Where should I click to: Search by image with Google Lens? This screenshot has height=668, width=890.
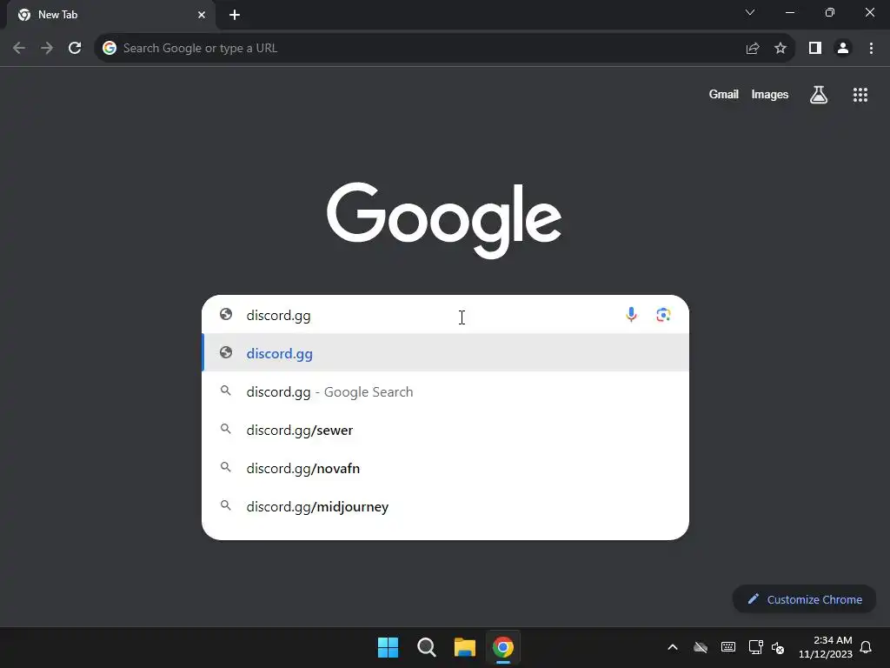[x=663, y=315]
